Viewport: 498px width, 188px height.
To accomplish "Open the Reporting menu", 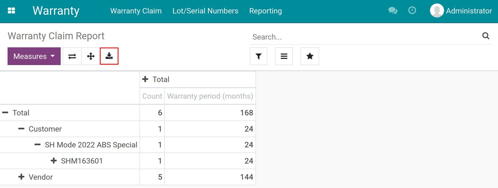I will [265, 11].
